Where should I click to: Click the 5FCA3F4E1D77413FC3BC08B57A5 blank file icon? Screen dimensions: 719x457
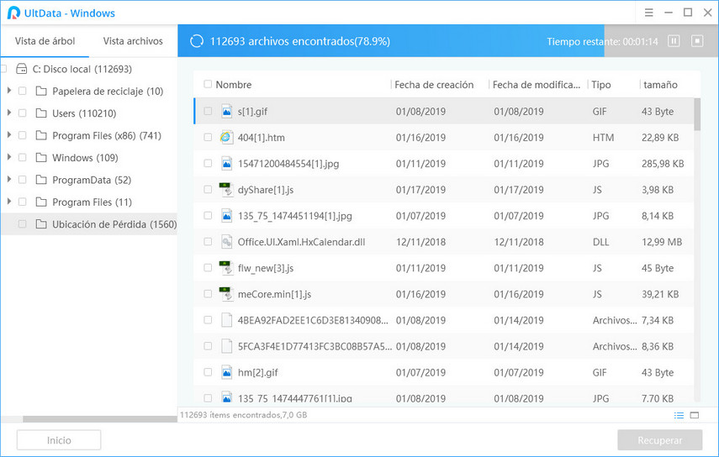pos(226,346)
